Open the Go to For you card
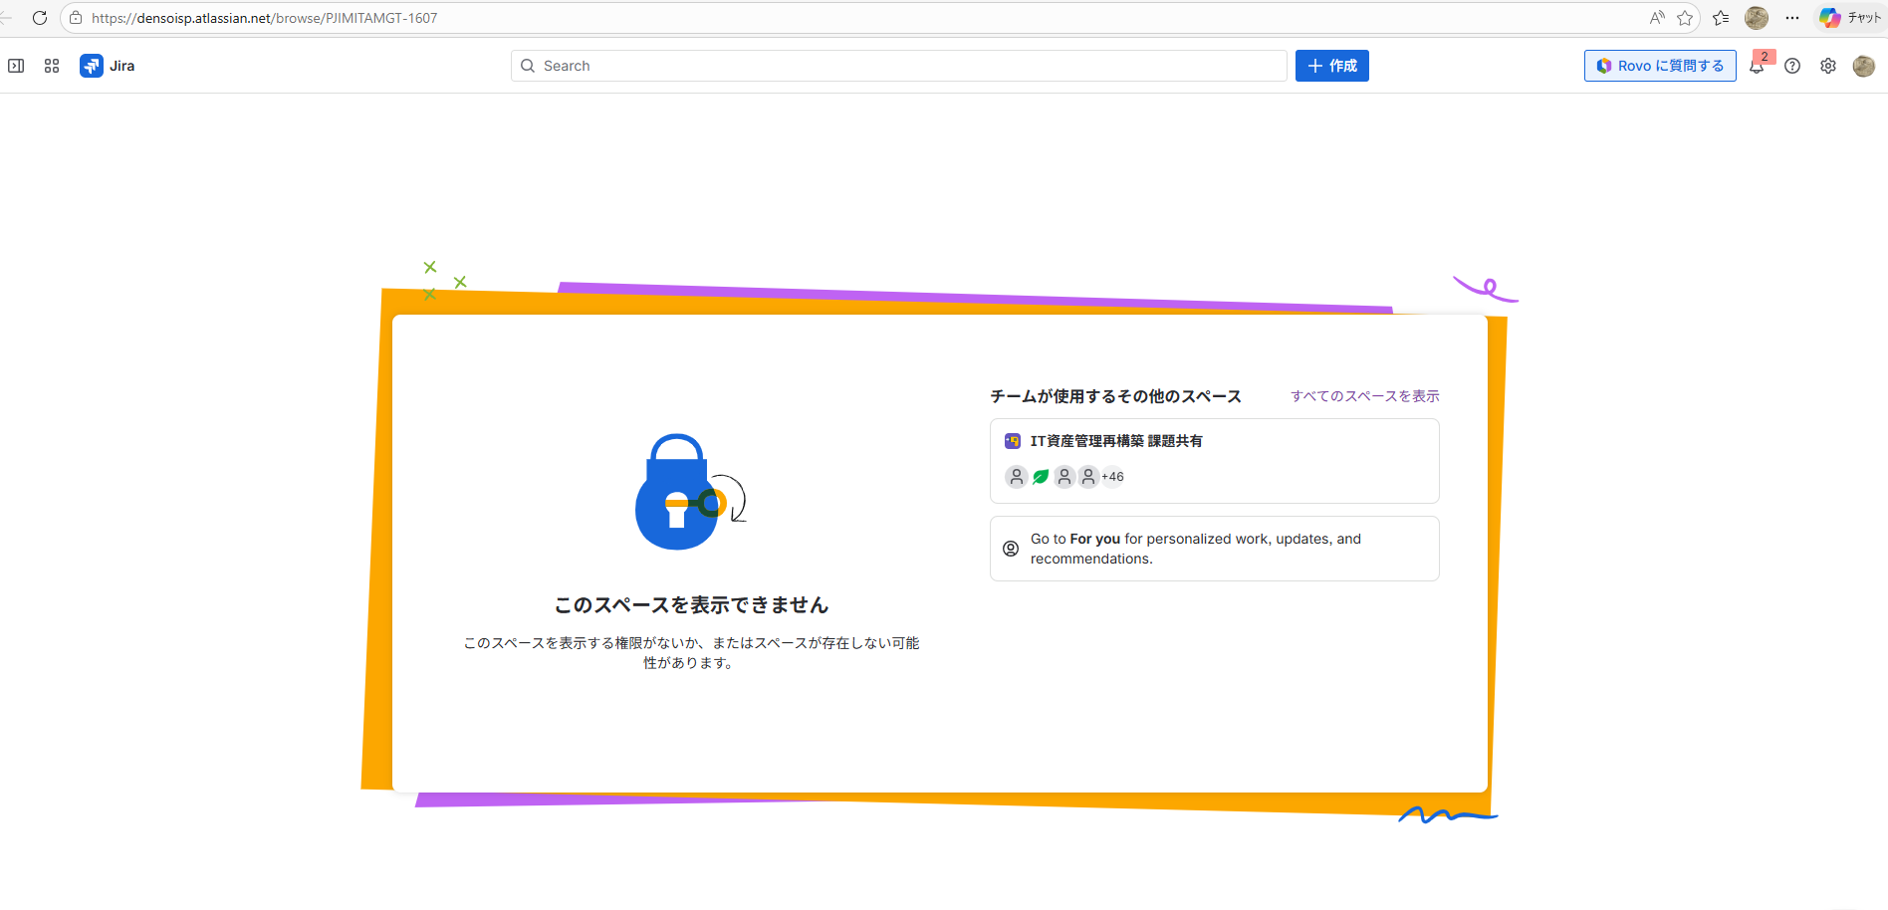The image size is (1888, 910). [x=1215, y=549]
